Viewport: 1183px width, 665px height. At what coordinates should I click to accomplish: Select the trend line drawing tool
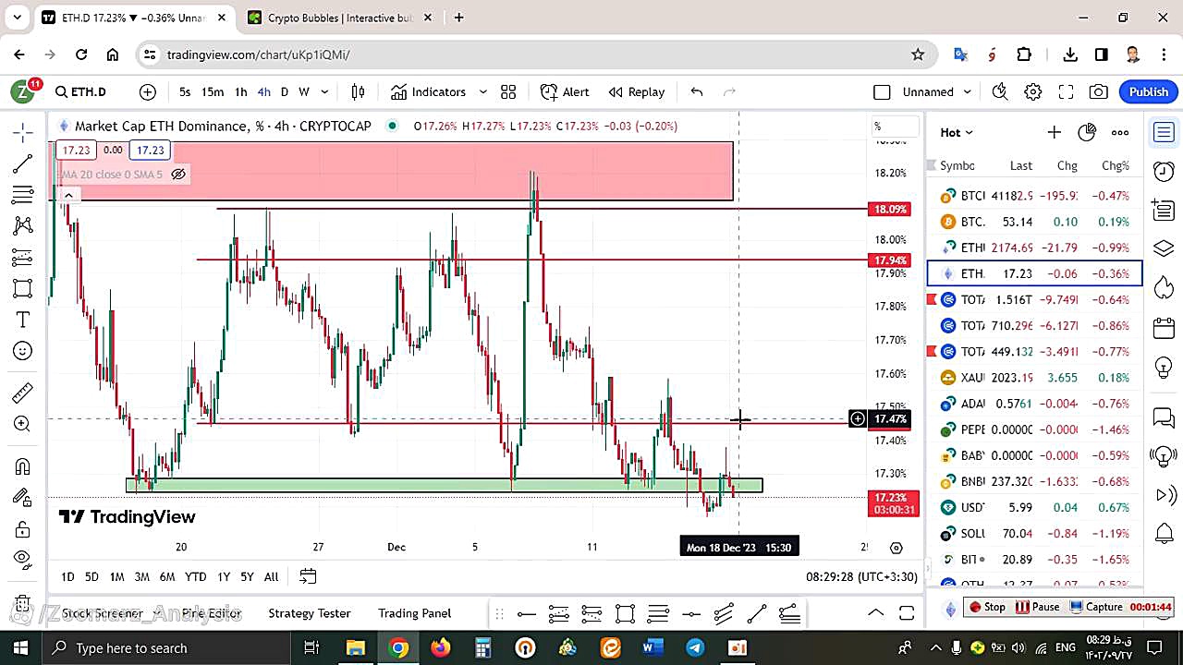(x=23, y=163)
